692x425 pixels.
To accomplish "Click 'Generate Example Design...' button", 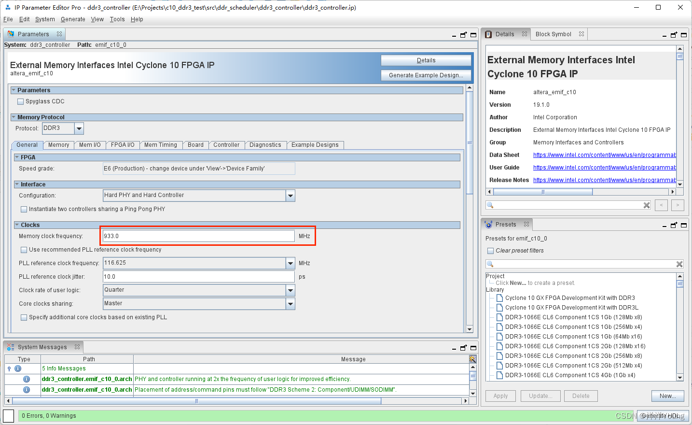I will pos(426,75).
